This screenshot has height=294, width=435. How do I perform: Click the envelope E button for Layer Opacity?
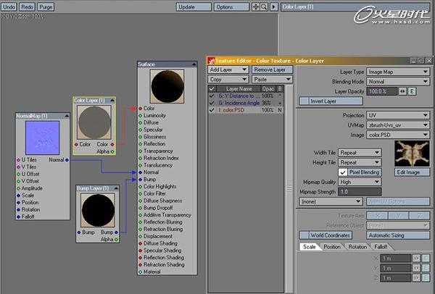pos(413,91)
